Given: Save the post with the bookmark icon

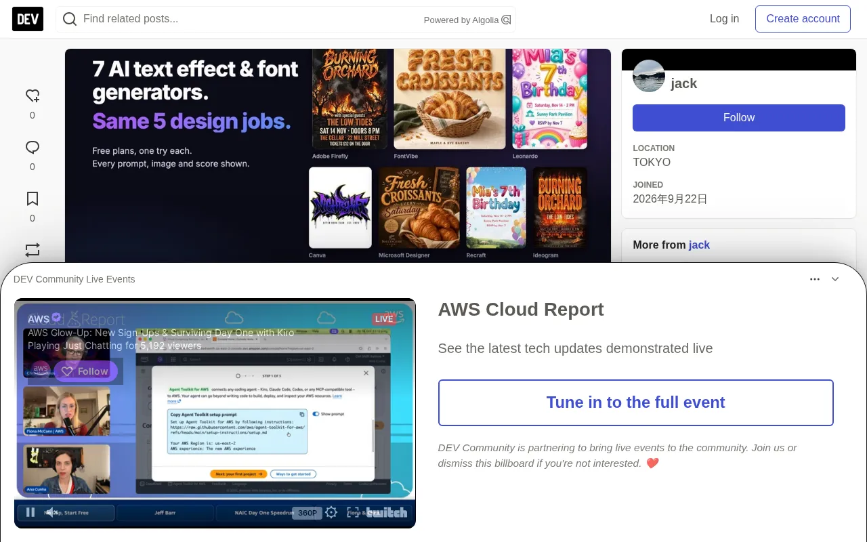Looking at the screenshot, I should [33, 199].
